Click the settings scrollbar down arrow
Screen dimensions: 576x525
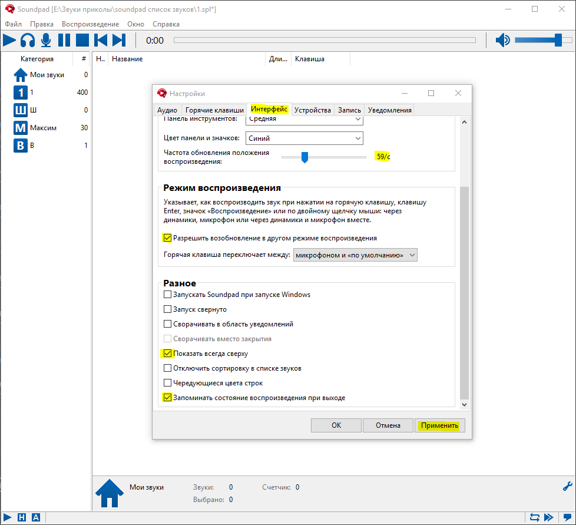pyautogui.click(x=464, y=404)
